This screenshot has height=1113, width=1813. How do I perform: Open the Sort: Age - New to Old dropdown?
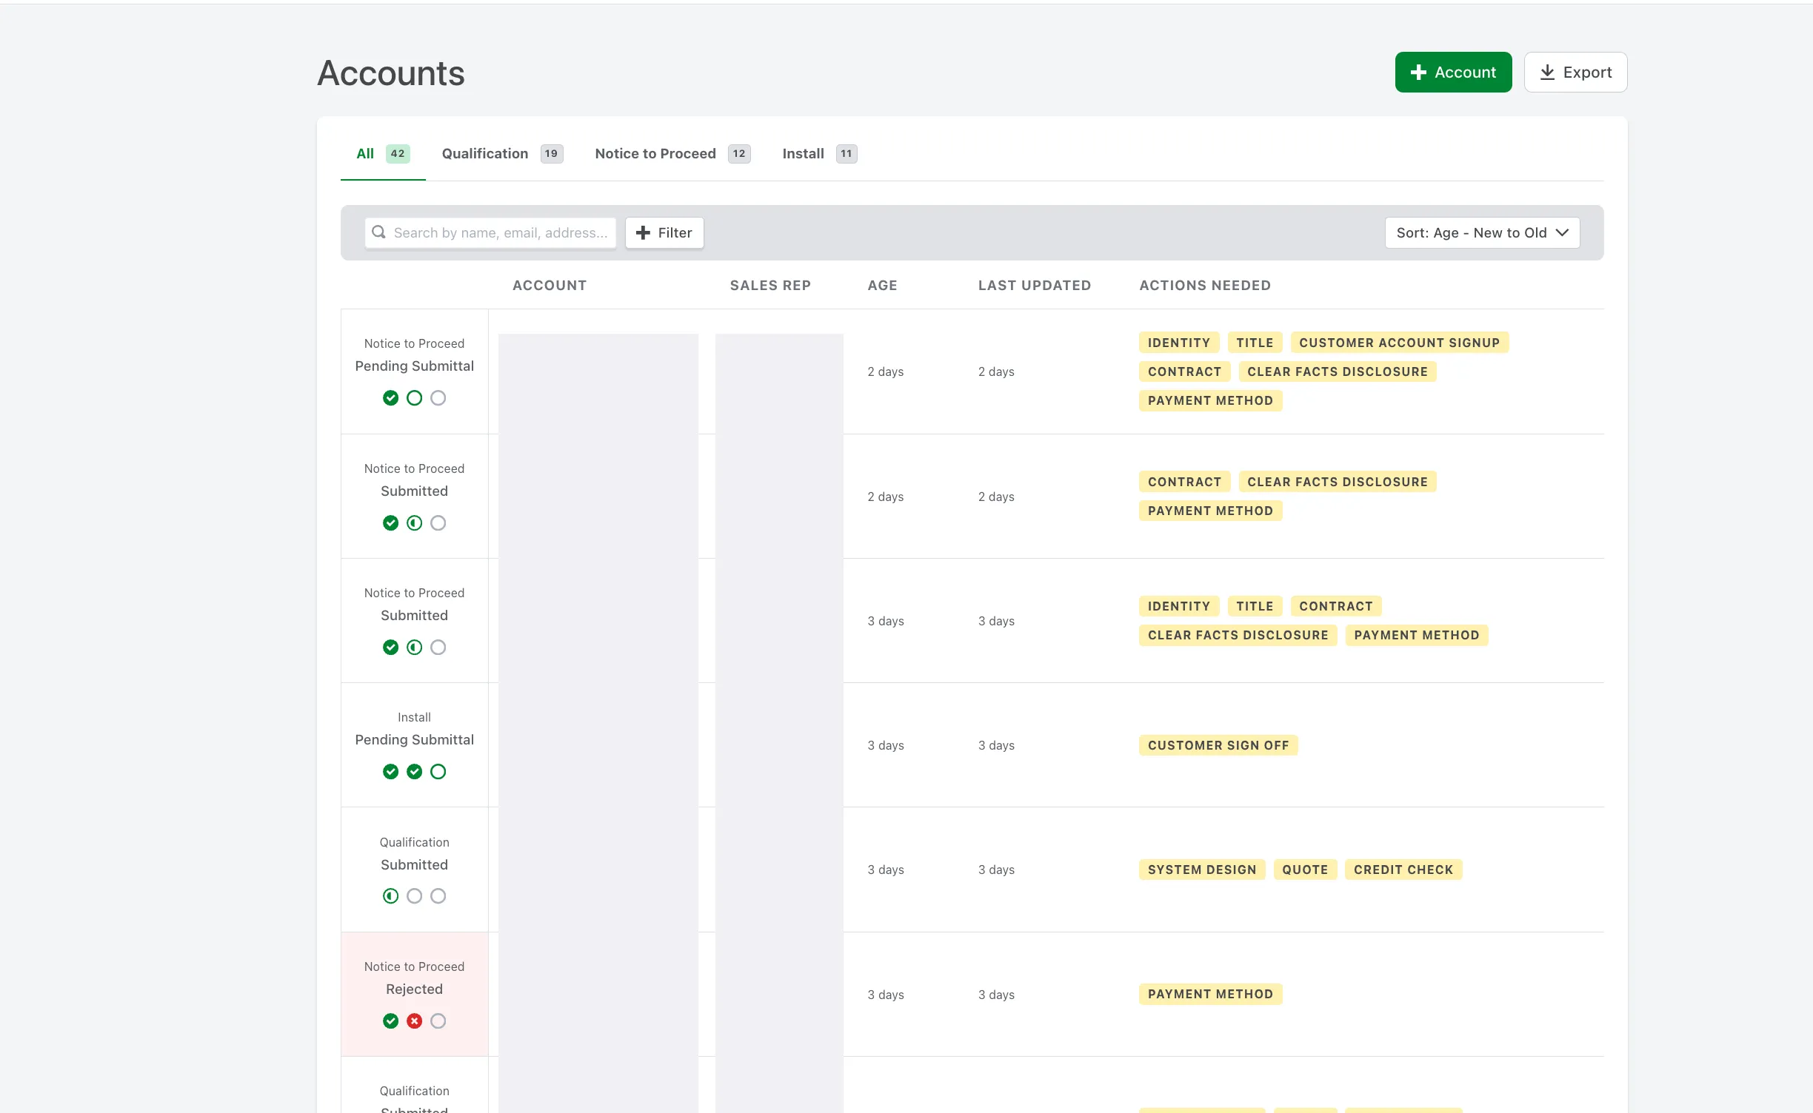point(1482,232)
